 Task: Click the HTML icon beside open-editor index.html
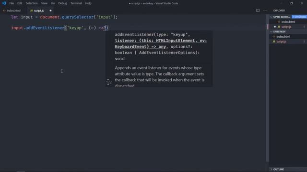pos(279,22)
